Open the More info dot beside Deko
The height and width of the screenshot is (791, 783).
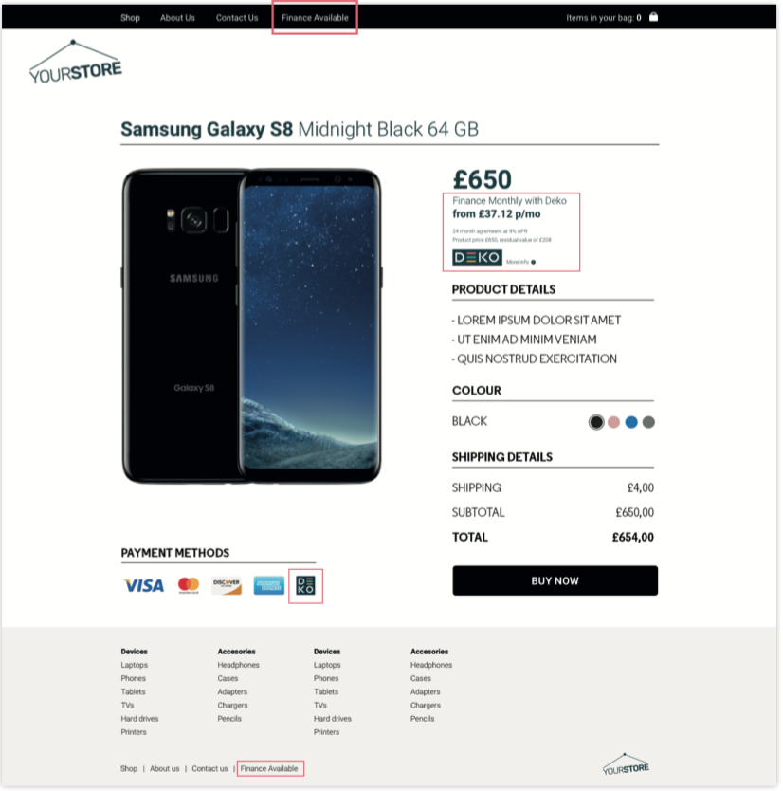point(533,262)
